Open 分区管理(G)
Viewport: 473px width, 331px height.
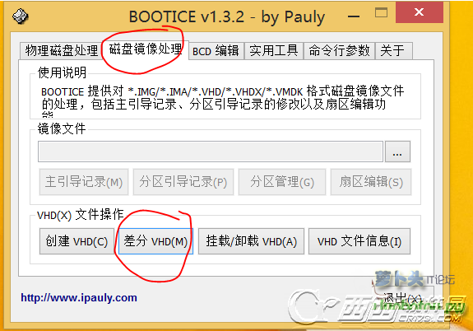click(282, 182)
